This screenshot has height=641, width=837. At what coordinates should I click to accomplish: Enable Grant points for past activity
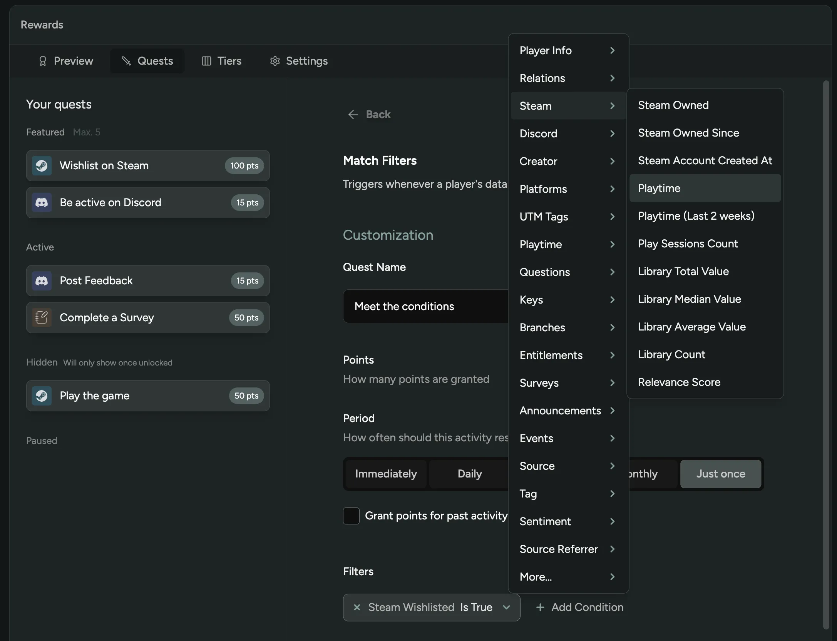pos(351,516)
